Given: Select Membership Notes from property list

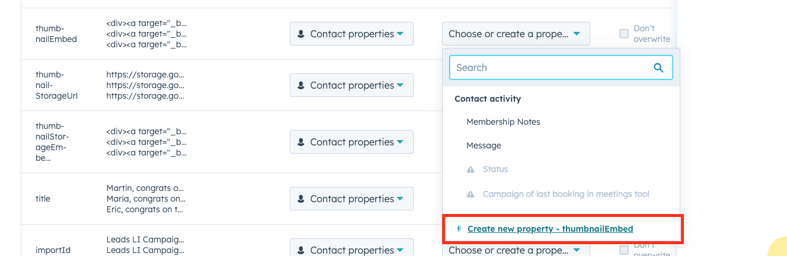Looking at the screenshot, I should pos(503,122).
